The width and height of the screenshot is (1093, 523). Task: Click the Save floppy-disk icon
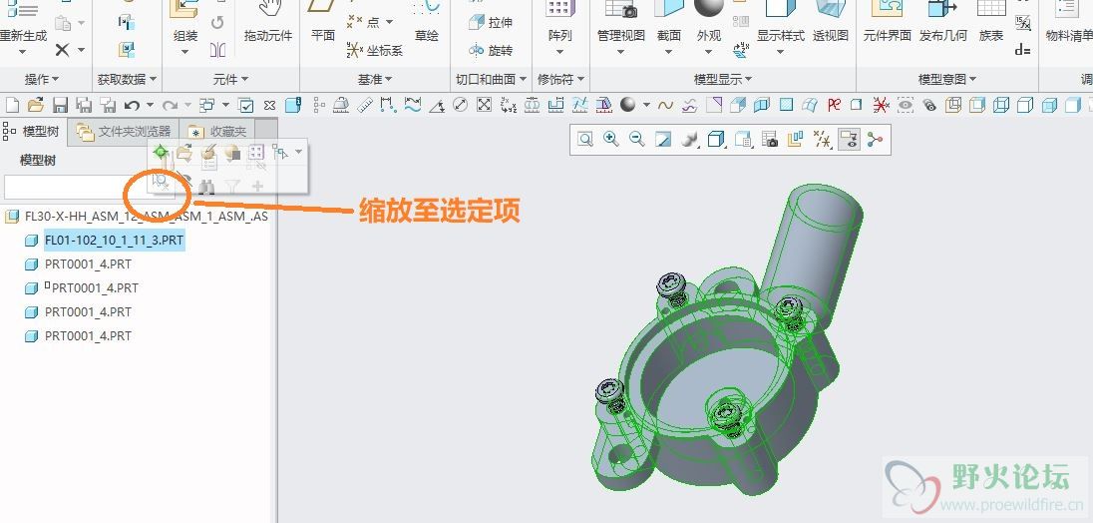[x=60, y=105]
